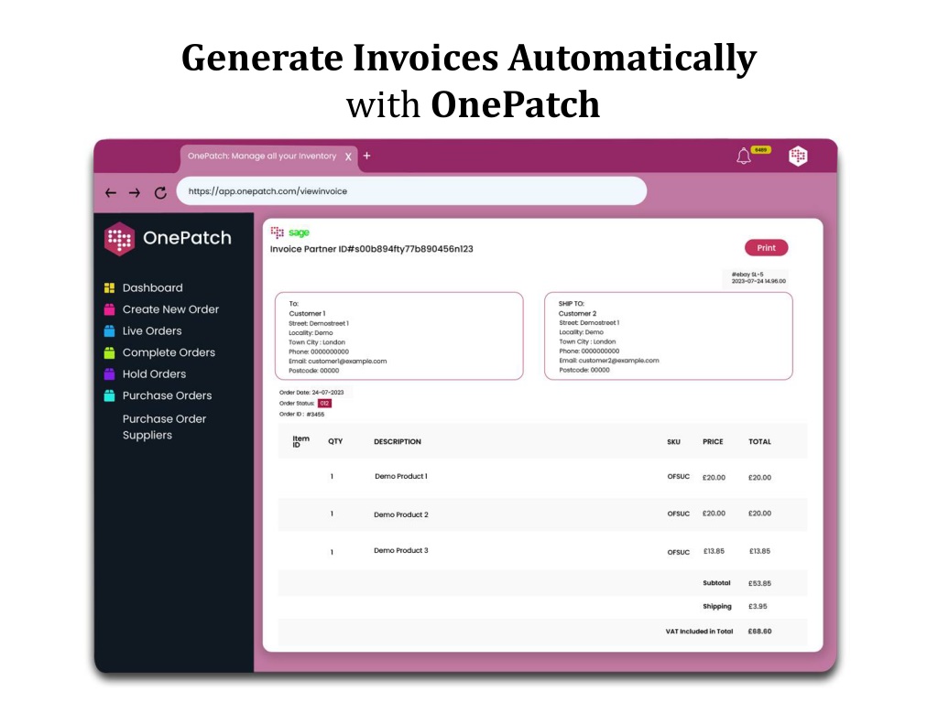
Task: Click the notification bell icon
Action: pyautogui.click(x=743, y=156)
